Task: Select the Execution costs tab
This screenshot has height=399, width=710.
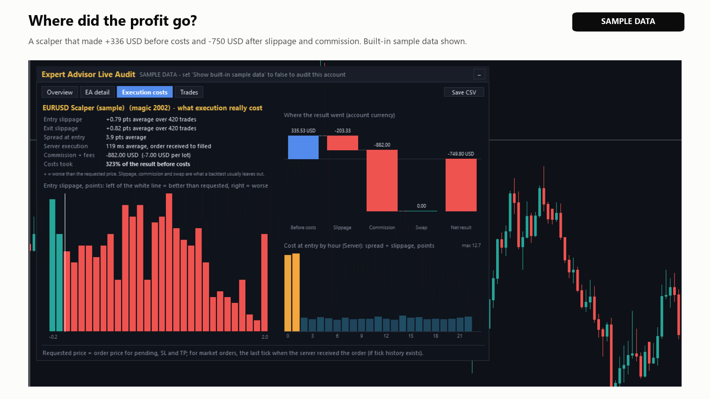Action: click(x=145, y=92)
